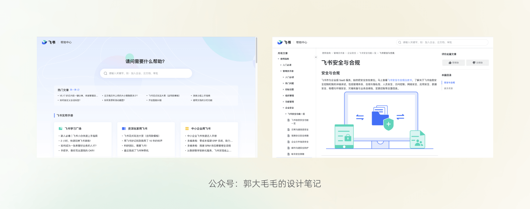This screenshot has height=209, width=530.
Task: Click the blue 资深玩家用飞书 card icon
Action: pos(124,129)
